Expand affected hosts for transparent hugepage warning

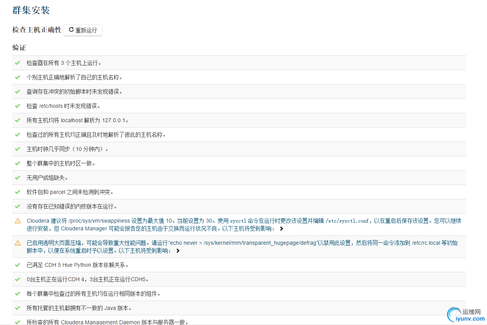[x=178, y=251]
